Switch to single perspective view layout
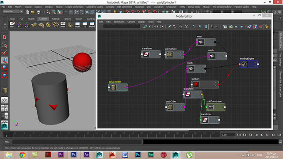The image size is (283, 159). click(4, 100)
